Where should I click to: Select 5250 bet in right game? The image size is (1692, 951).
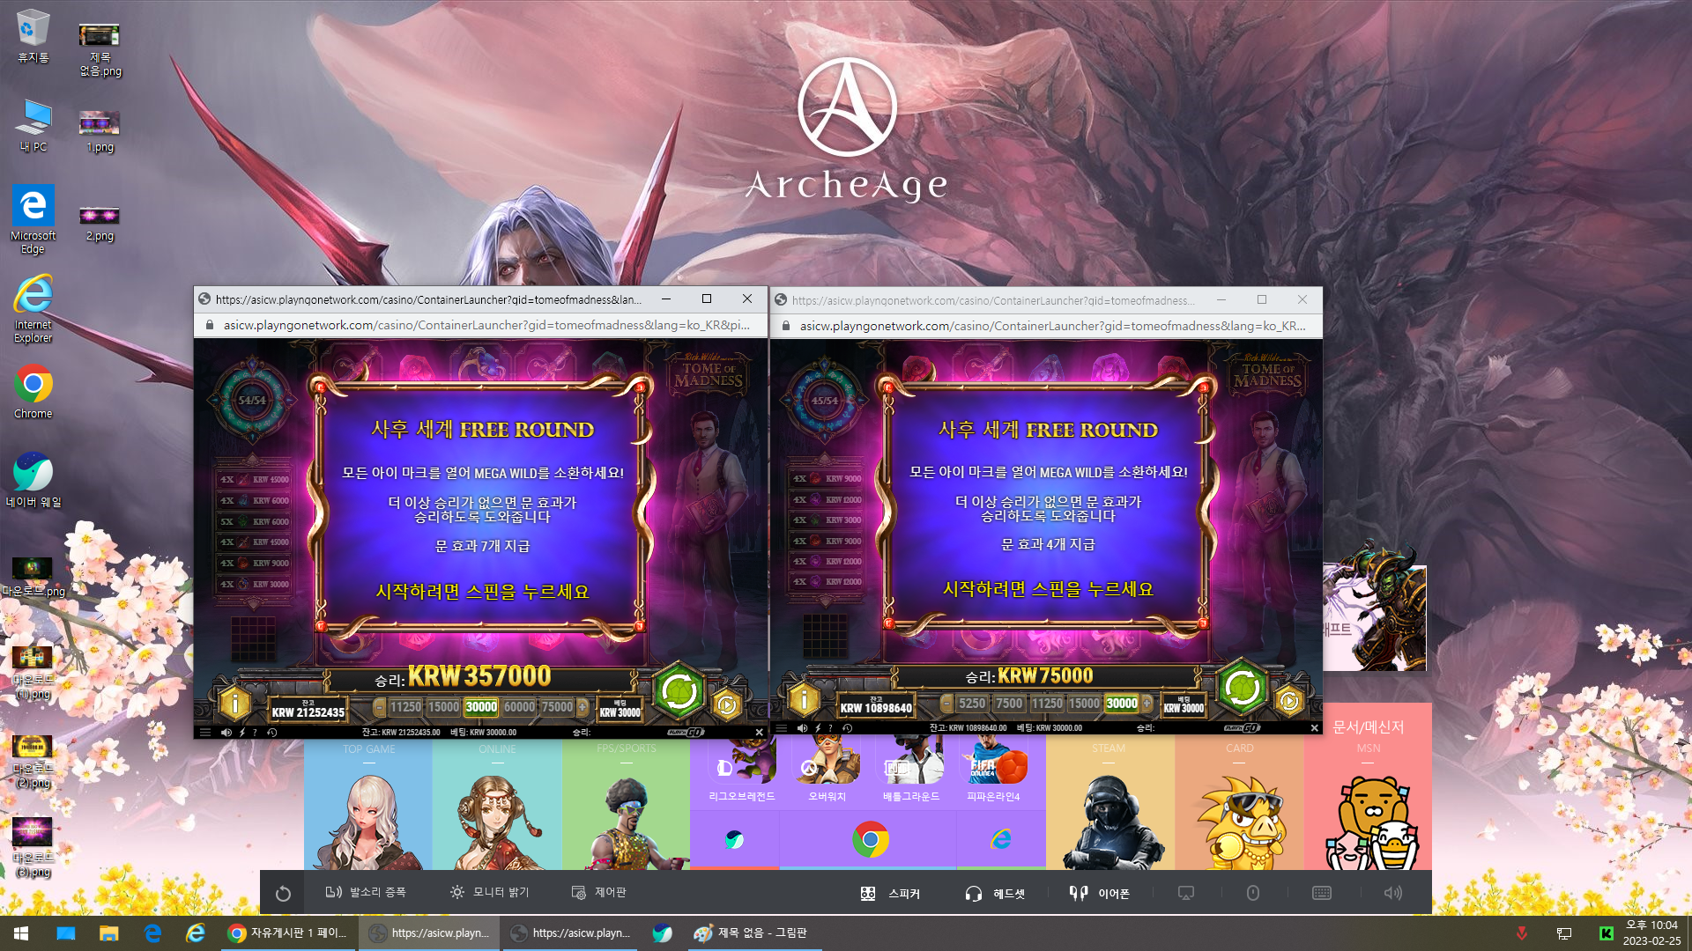pyautogui.click(x=972, y=704)
